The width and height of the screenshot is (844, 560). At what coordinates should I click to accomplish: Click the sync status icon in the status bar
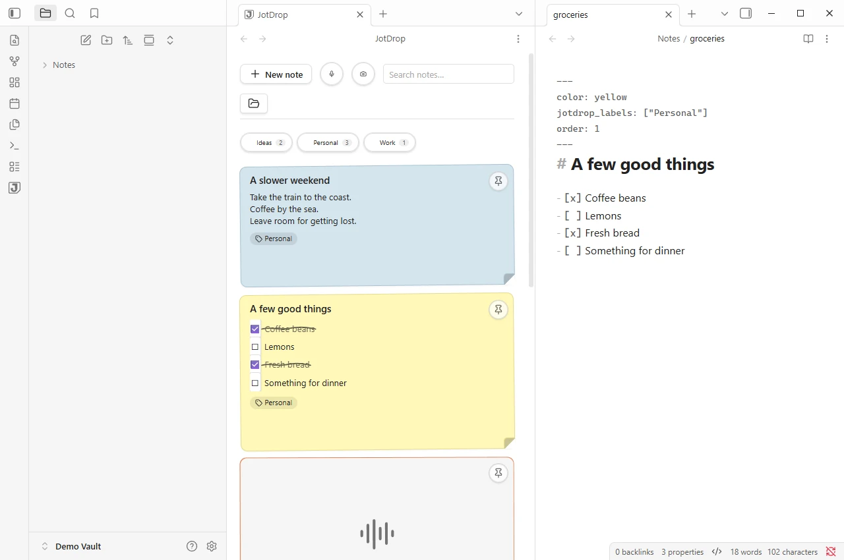[831, 552]
